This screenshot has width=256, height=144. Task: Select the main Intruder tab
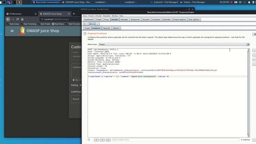pyautogui.click(x=115, y=20)
